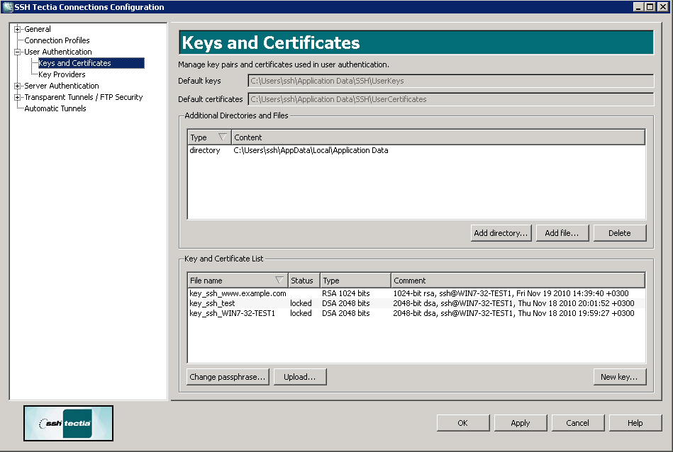Expand the Transparent Tunnels / FTP Security node
The width and height of the screenshot is (673, 452).
coord(16,97)
